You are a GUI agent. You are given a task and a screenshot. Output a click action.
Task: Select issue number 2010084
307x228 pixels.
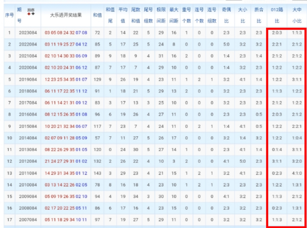(x=28, y=185)
